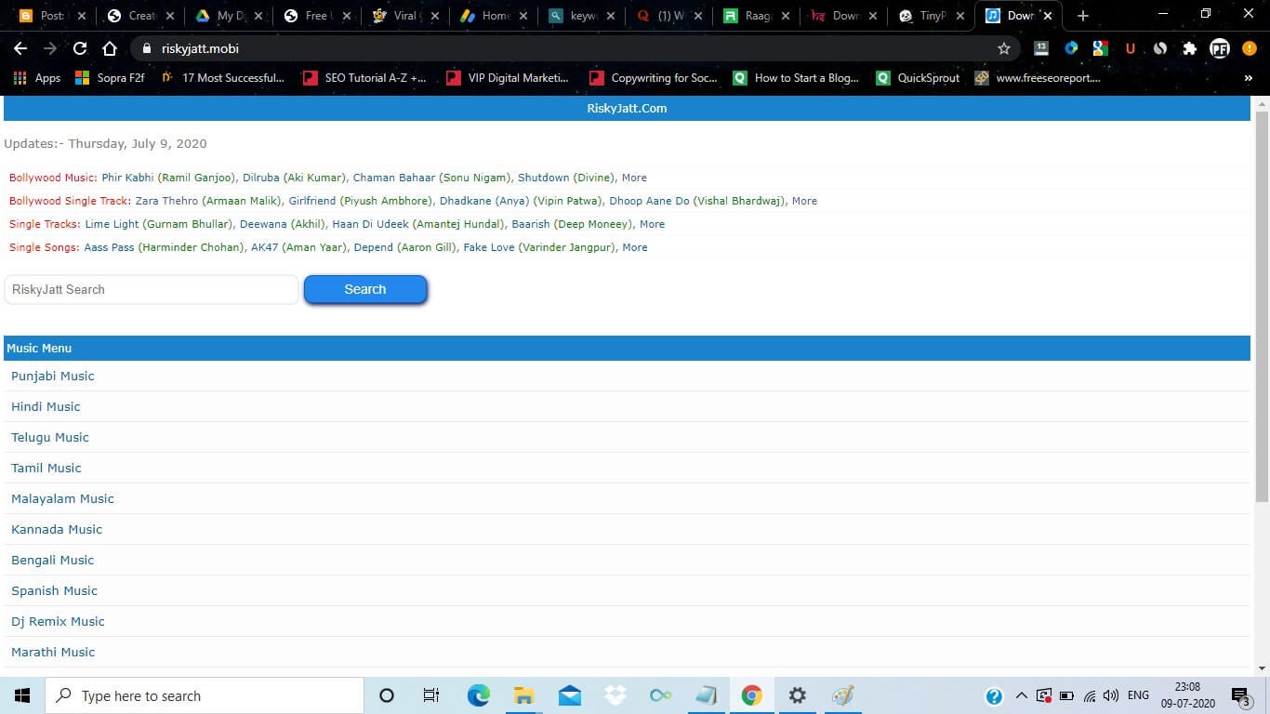The height and width of the screenshot is (714, 1270).
Task: Click the browser back arrow
Action: coord(20,48)
